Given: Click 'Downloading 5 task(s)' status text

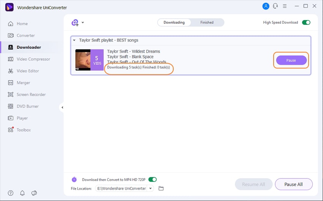Looking at the screenshot, I should point(124,67).
